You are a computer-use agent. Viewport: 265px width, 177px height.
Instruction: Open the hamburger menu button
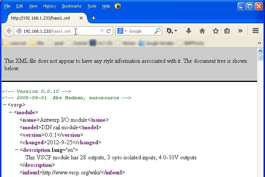[256, 31]
